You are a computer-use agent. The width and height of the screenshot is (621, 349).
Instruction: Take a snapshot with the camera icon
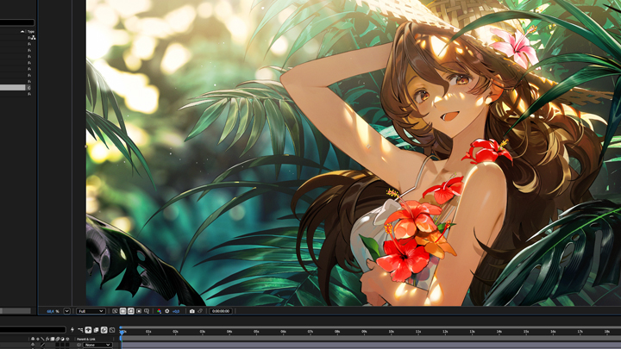click(192, 311)
